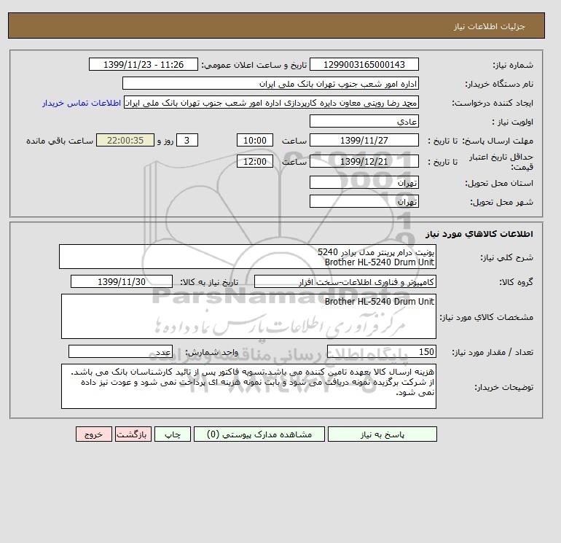Viewport: 561px width, 543px height.
Task: Click the ایجاد کننده درخواست label
Action: (493, 103)
